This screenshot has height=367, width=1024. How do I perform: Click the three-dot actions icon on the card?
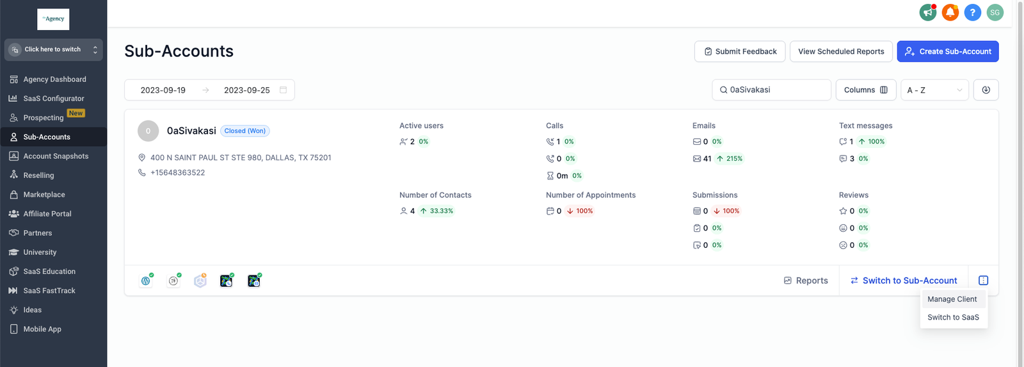tap(983, 281)
